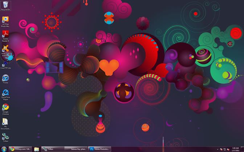Screen dimensions: 244x152
Task: Launch ACDSee Photo Manager shortcut
Action: [x=5, y=20]
